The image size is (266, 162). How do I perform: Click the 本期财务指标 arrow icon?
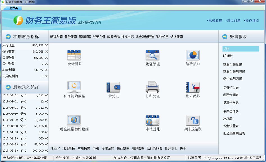pos(8,37)
